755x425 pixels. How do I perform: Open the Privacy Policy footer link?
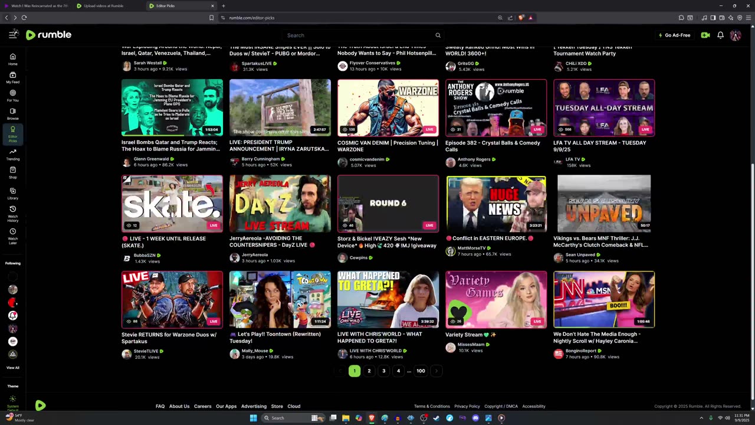click(467, 406)
